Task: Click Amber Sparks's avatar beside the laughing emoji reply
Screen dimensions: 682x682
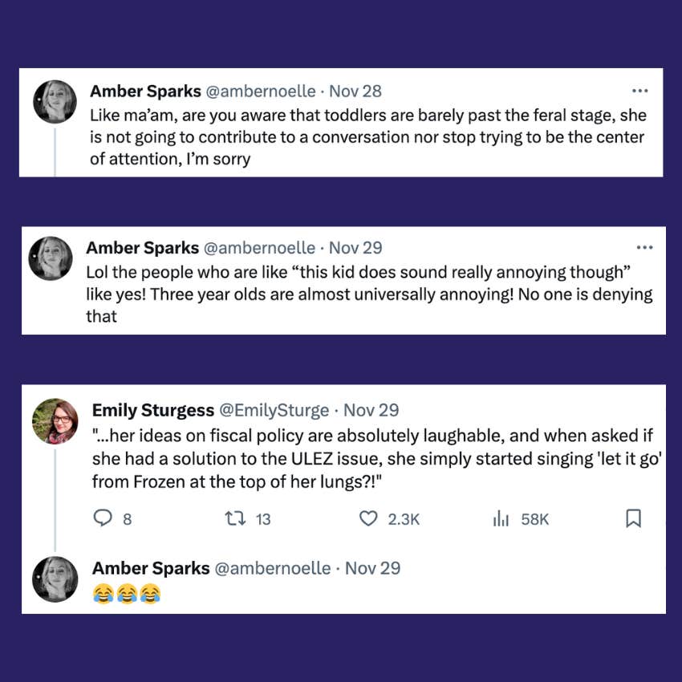Action: (x=54, y=578)
